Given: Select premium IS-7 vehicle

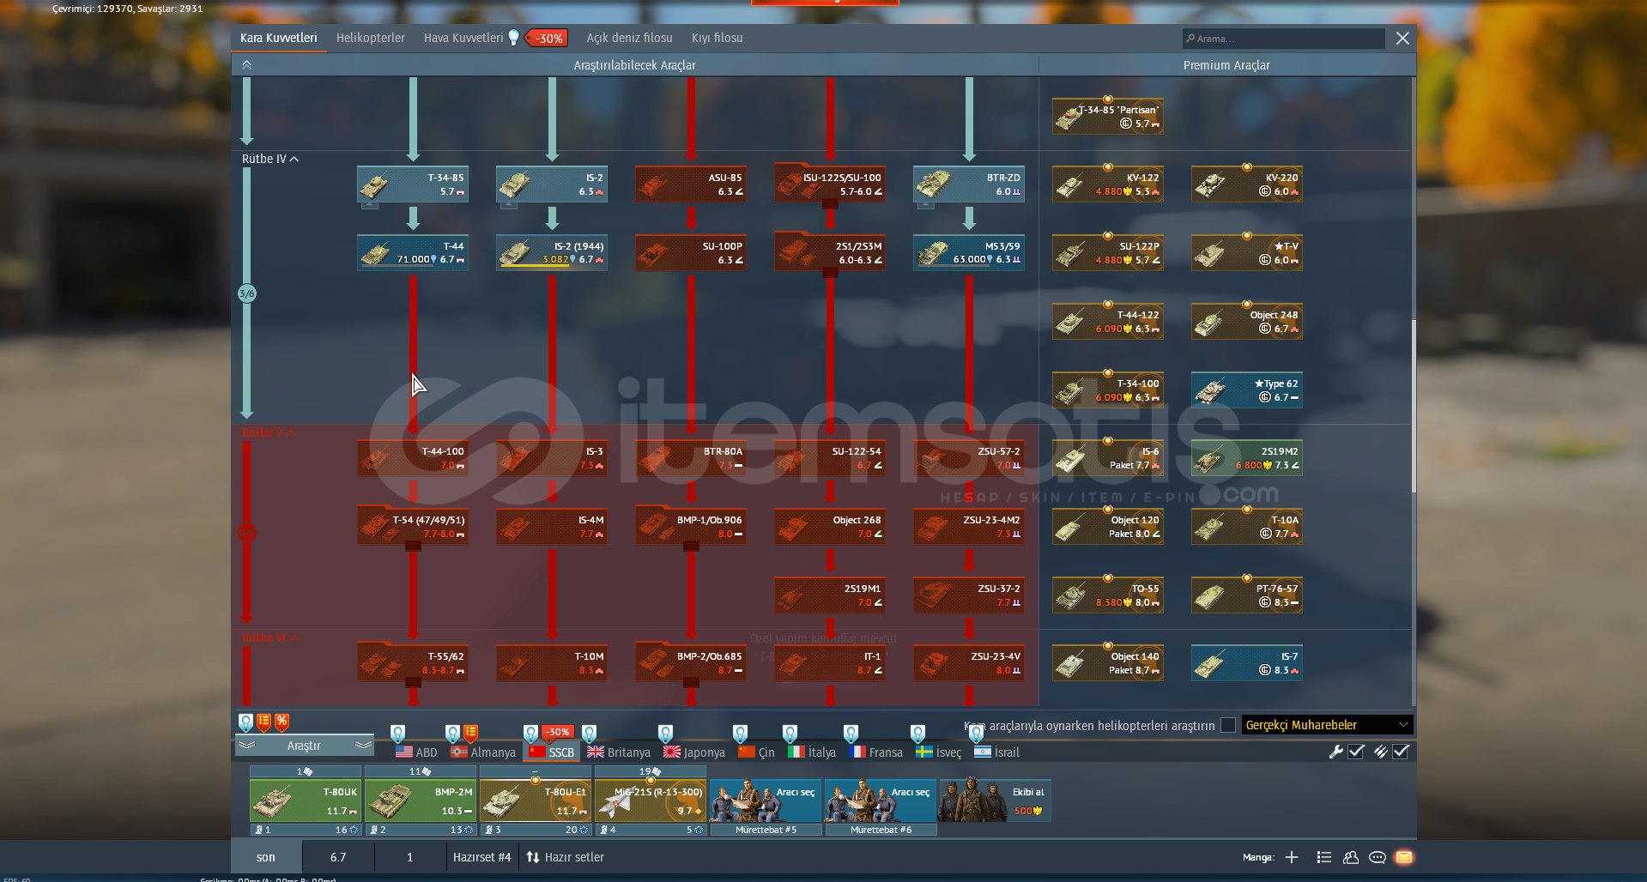Looking at the screenshot, I should 1247,663.
